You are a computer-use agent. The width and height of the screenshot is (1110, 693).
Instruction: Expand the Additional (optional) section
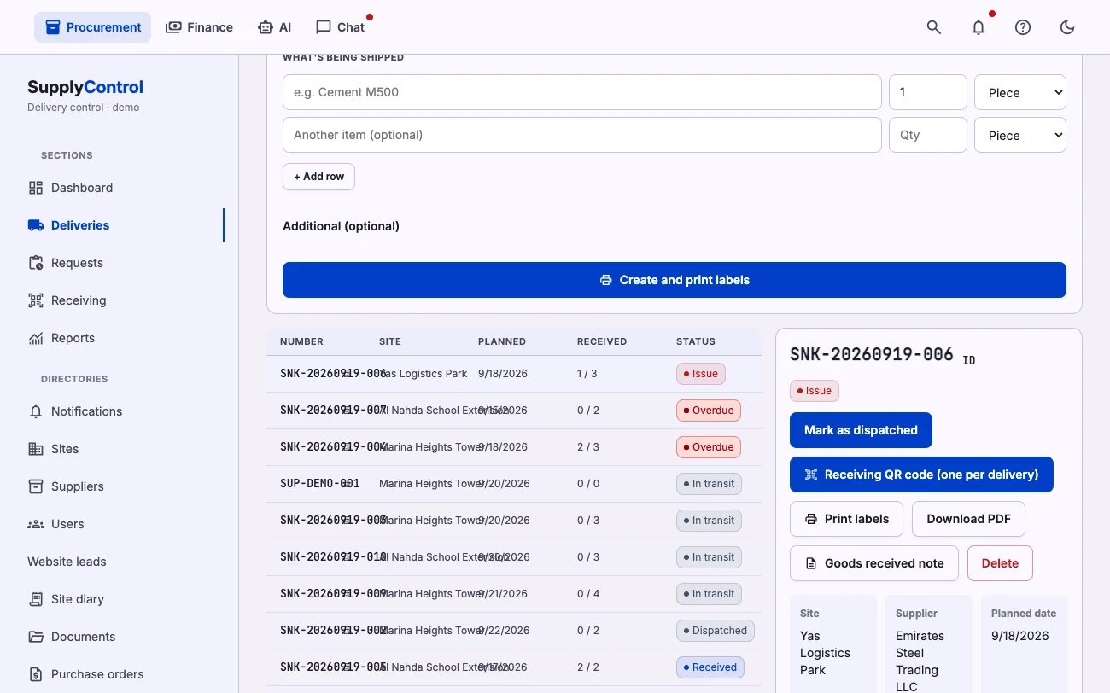[x=341, y=226]
